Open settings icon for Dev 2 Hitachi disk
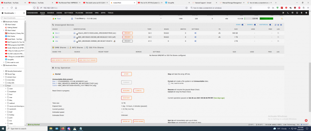The width and height of the screenshot is (311, 131). click(x=195, y=33)
